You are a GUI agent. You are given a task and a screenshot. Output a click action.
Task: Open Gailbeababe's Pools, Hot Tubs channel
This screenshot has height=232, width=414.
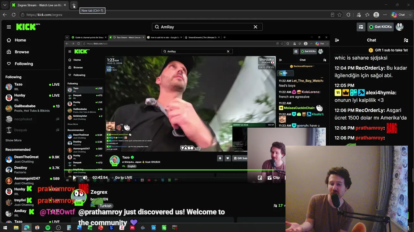click(x=32, y=108)
